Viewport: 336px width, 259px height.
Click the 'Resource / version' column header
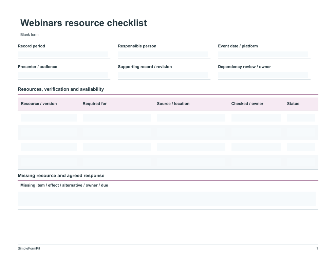click(x=39, y=104)
